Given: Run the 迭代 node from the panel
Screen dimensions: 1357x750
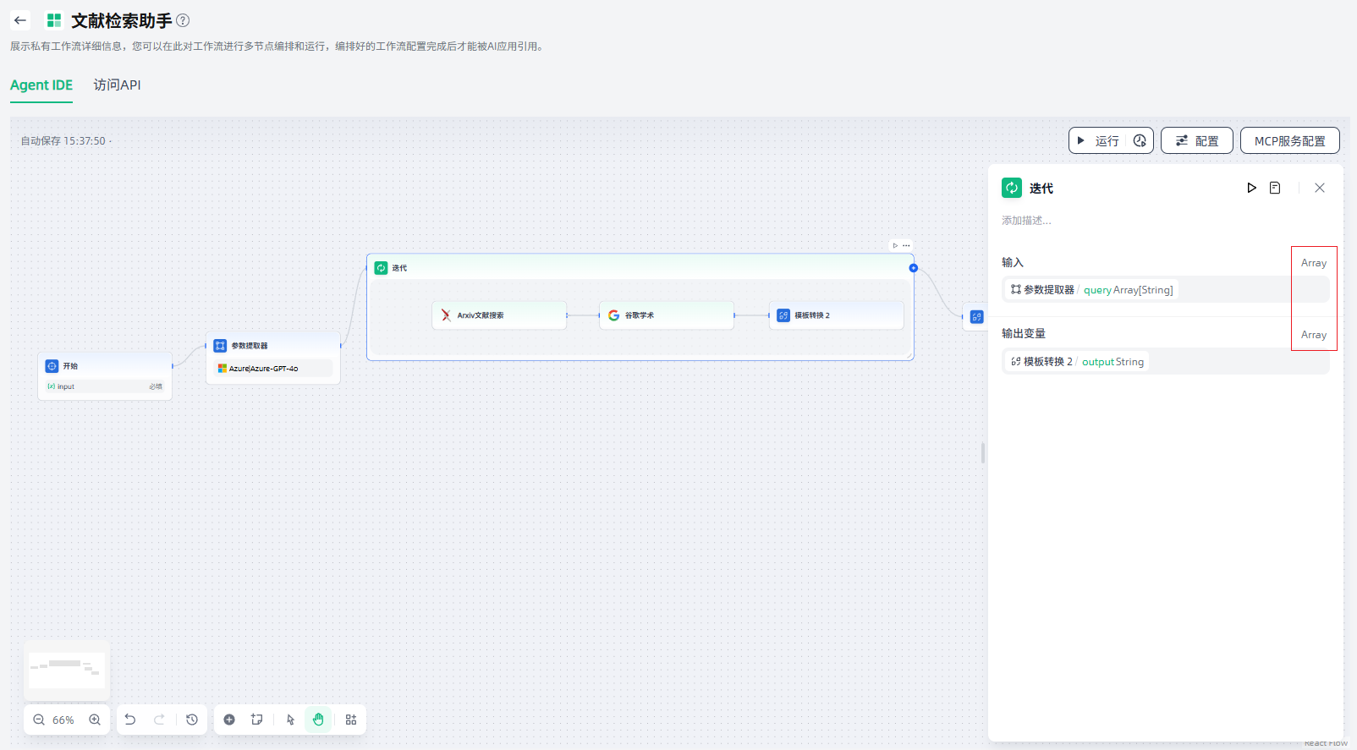Looking at the screenshot, I should coord(1251,188).
